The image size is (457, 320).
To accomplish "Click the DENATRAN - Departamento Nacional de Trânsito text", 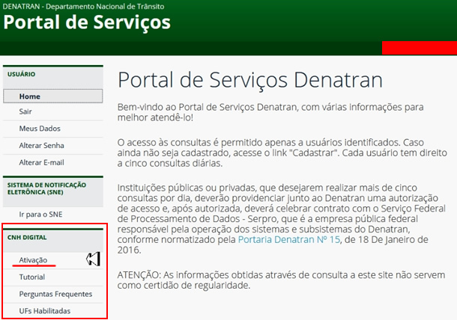I will (x=83, y=7).
